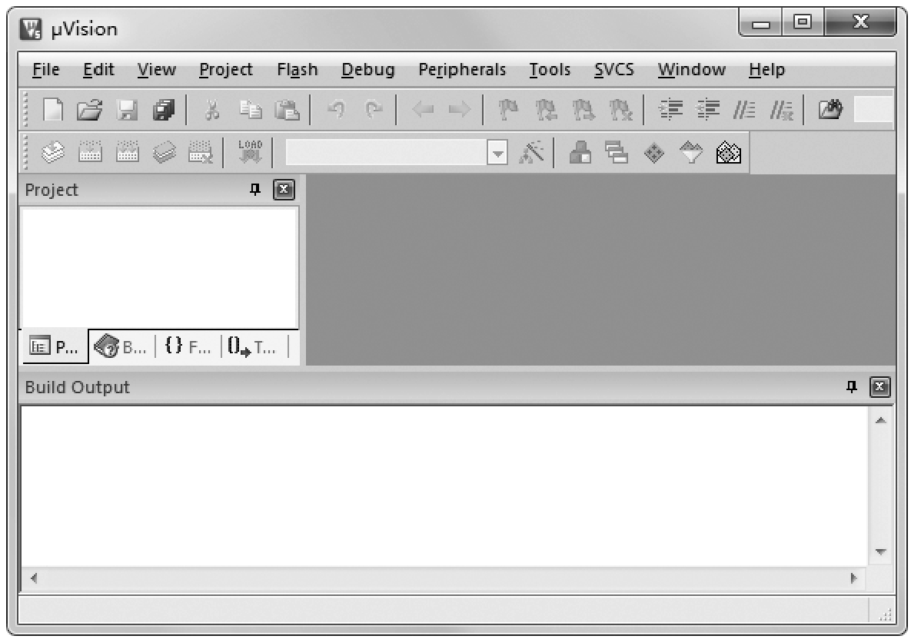The width and height of the screenshot is (911, 639).
Task: Paste from clipboard icon
Action: point(287,109)
